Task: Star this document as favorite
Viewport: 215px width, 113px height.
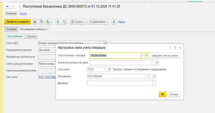Action: click(20, 6)
